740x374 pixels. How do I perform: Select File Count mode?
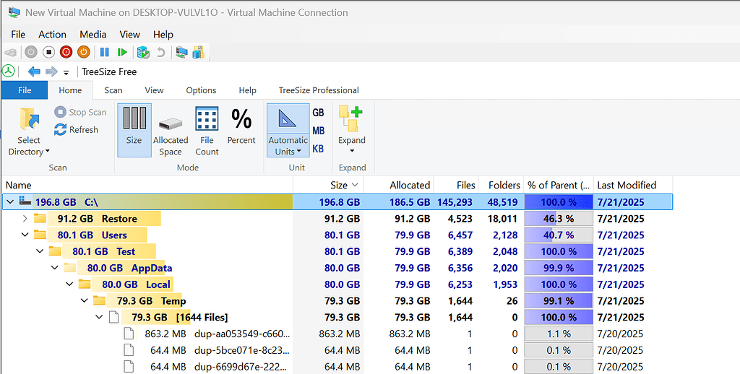coord(207,130)
